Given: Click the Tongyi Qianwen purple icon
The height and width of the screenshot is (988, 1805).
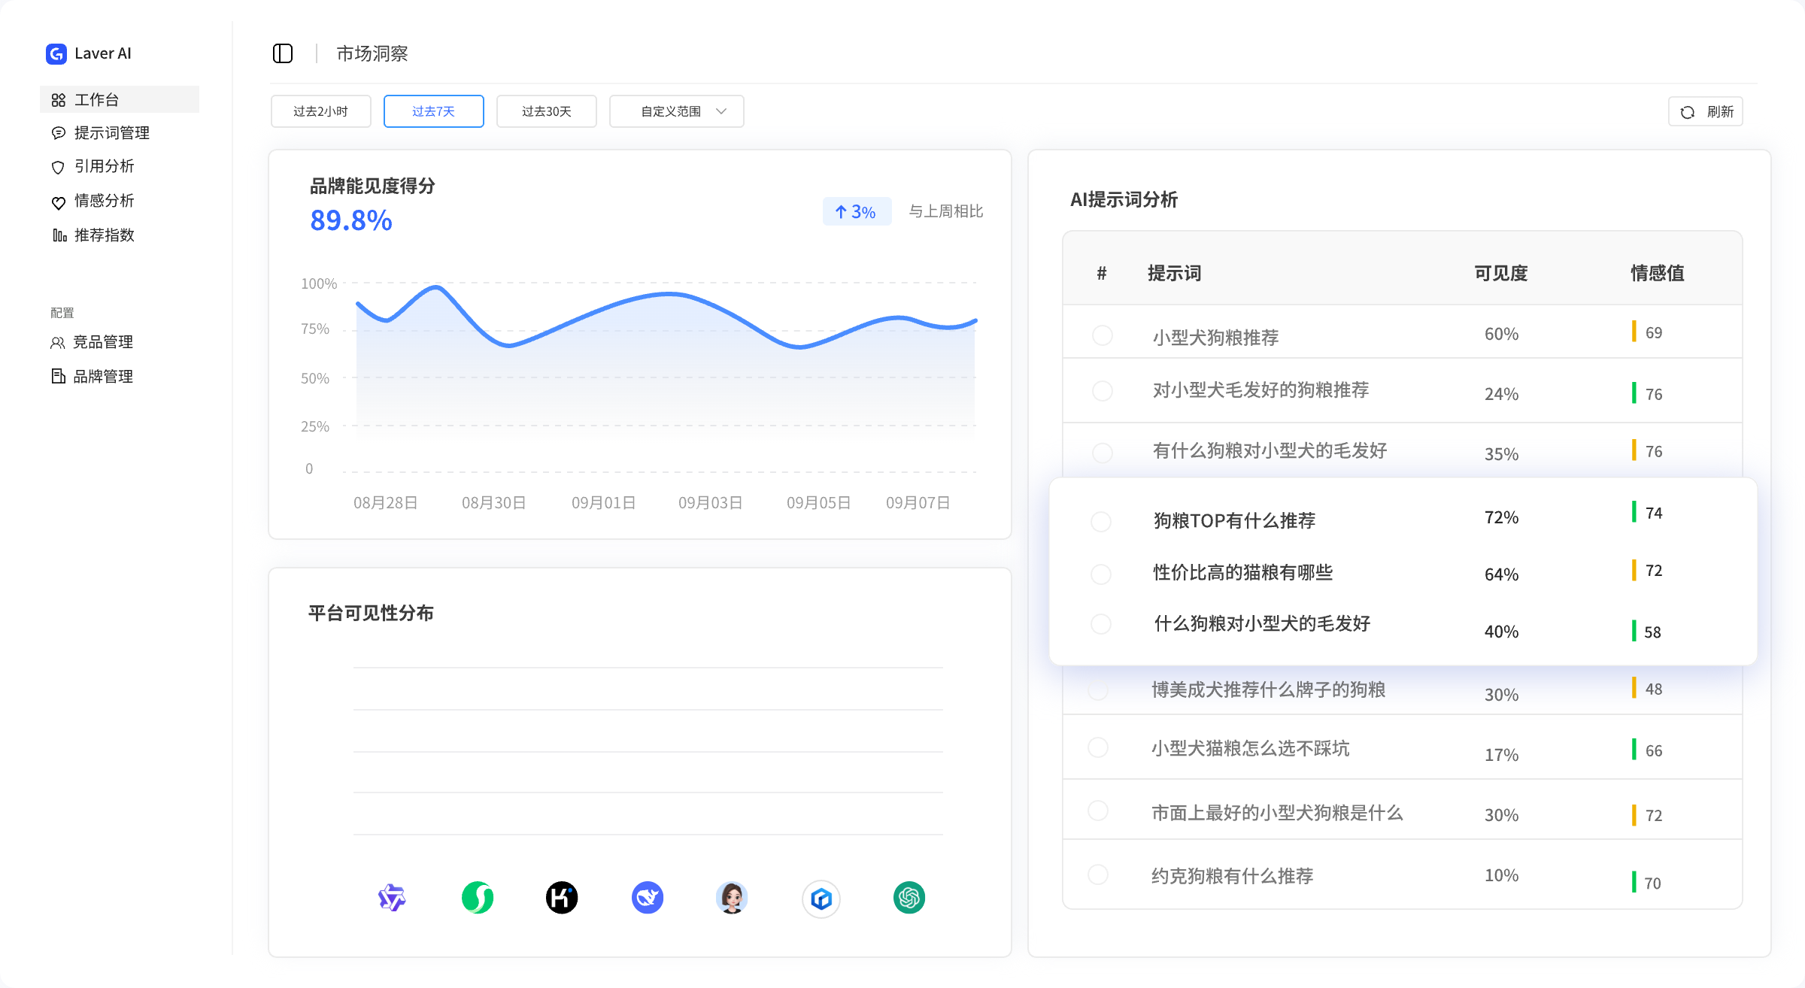Looking at the screenshot, I should tap(392, 898).
